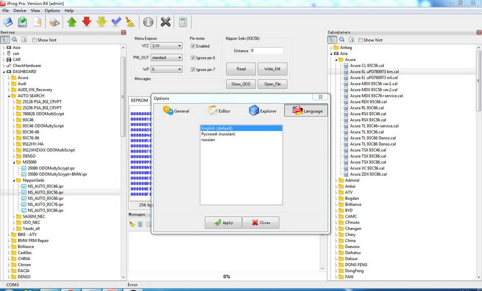Open Acura CL 93C56.cal calculator
The image size is (482, 291).
[367, 66]
